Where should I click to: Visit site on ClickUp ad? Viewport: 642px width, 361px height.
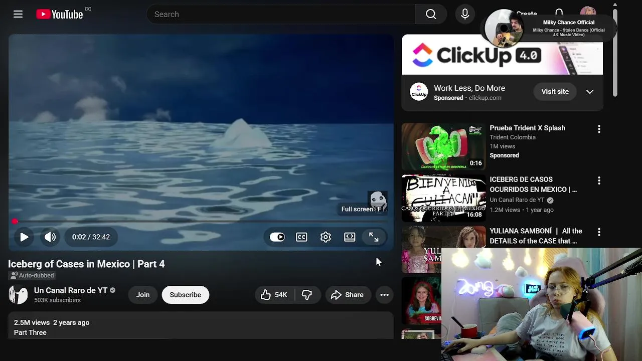tap(555, 92)
